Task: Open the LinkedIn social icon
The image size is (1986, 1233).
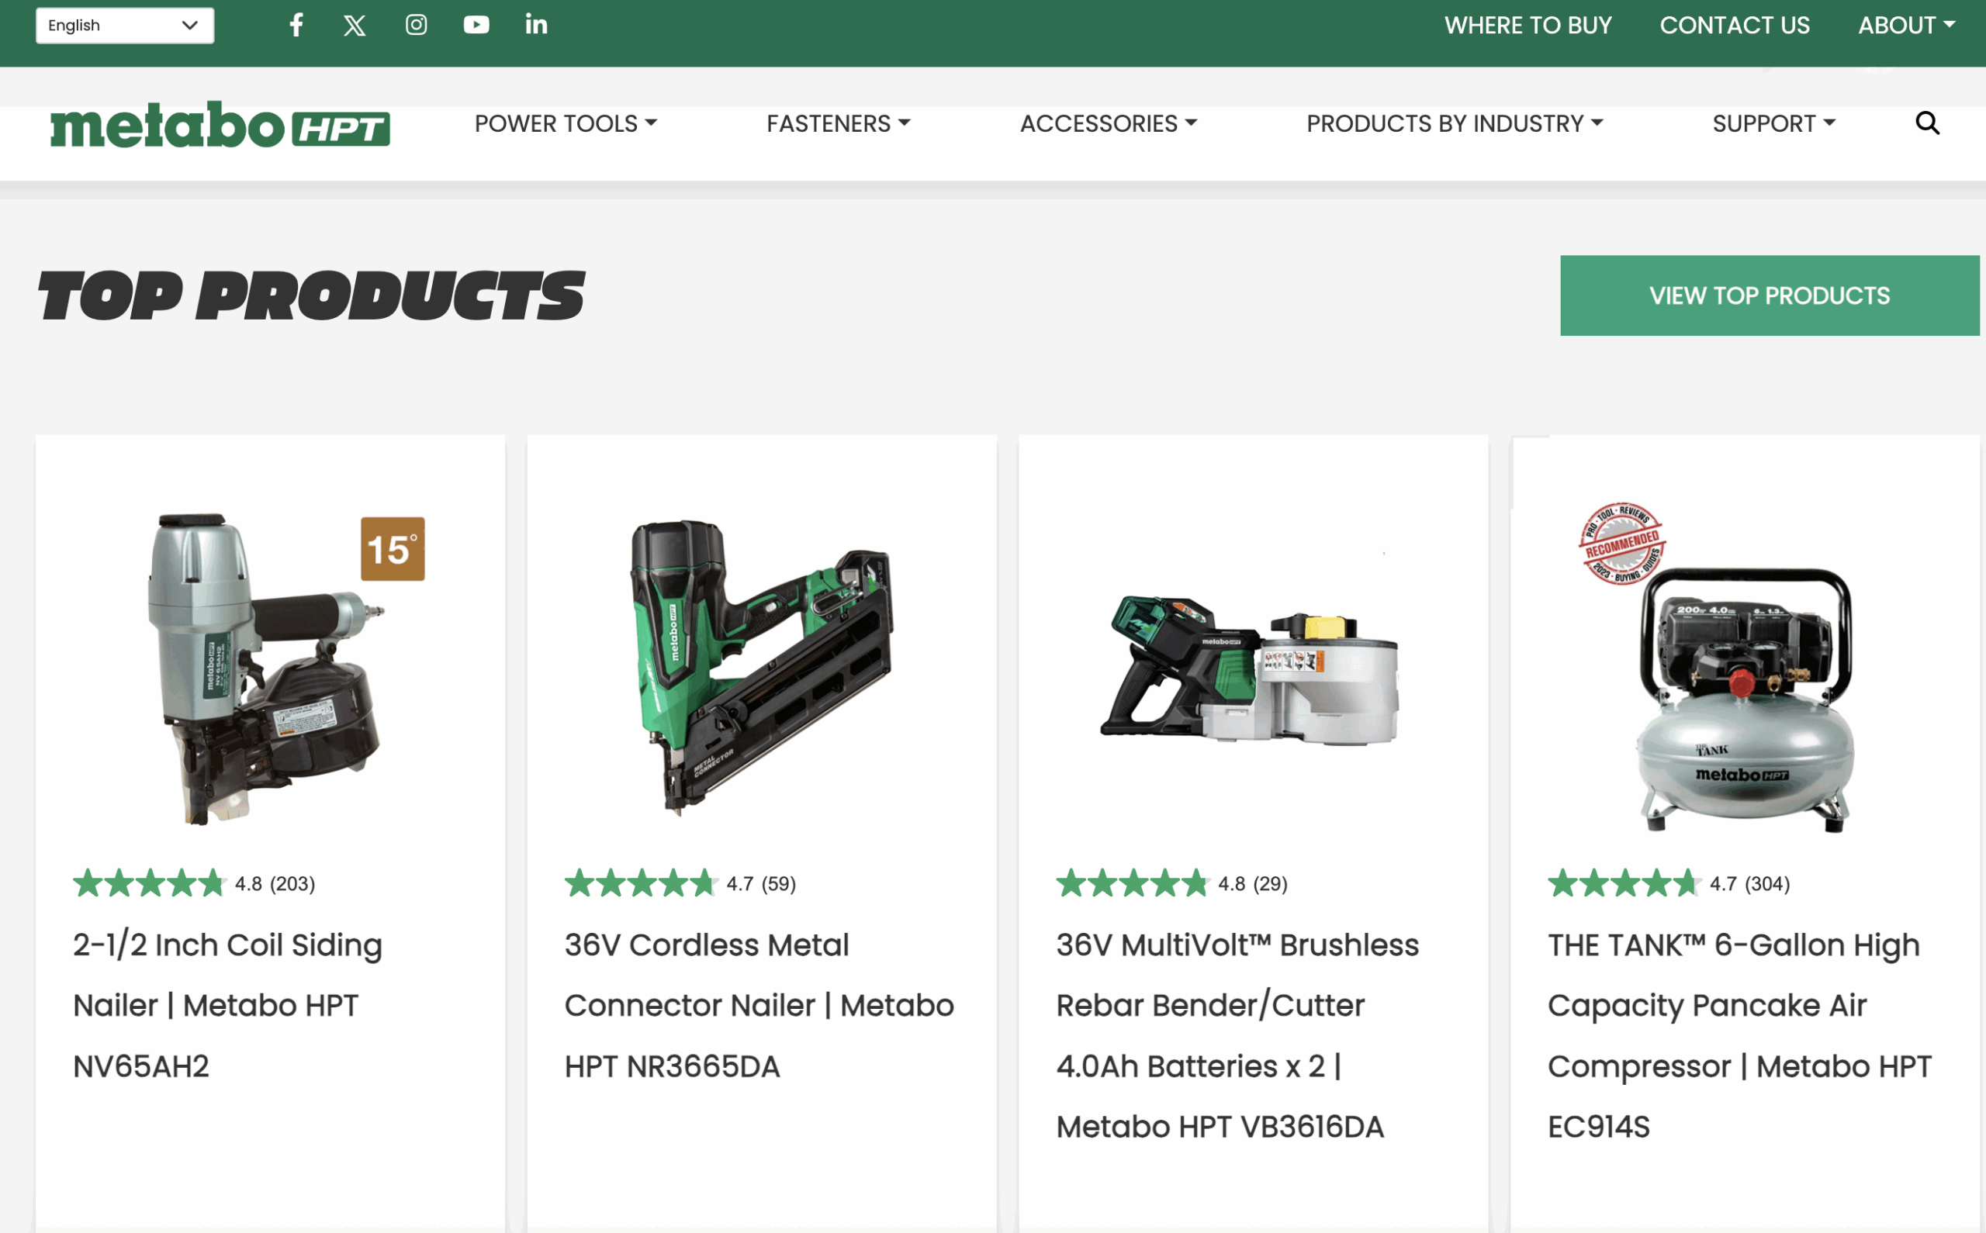Action: (x=537, y=25)
